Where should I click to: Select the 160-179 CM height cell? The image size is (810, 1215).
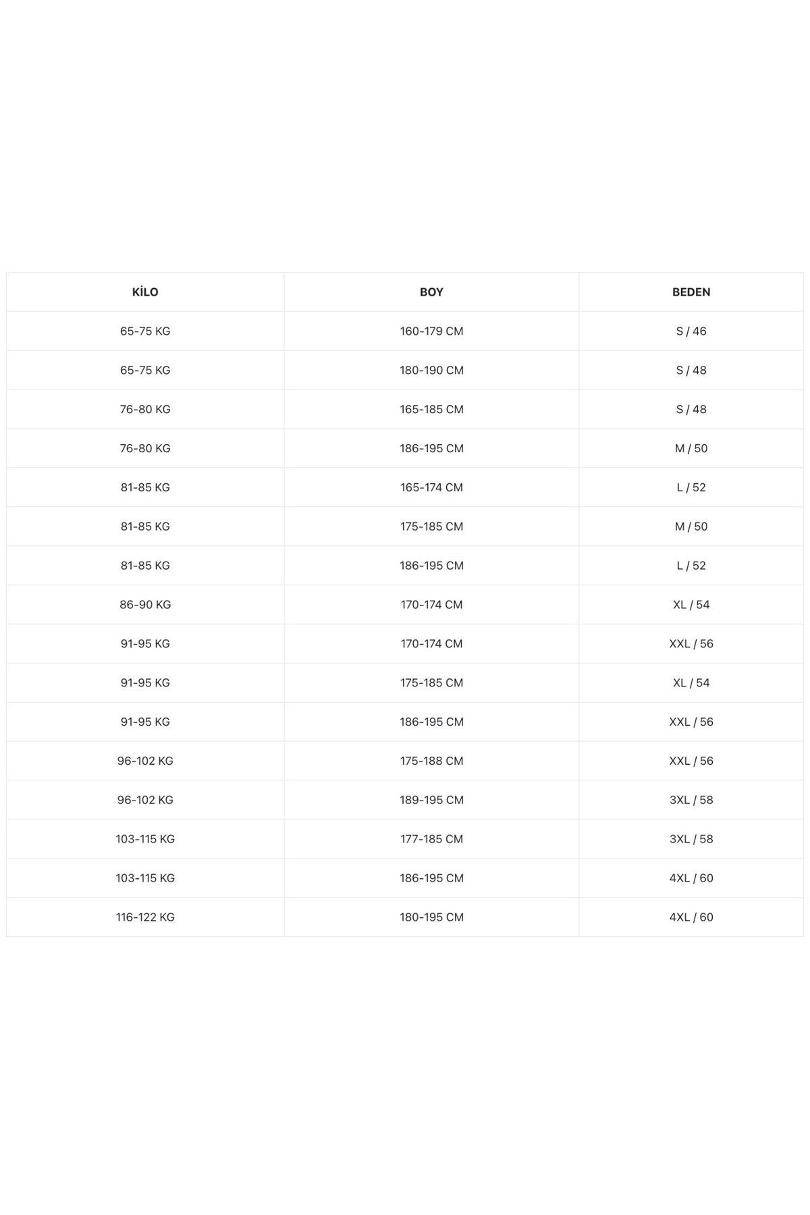[x=431, y=331]
